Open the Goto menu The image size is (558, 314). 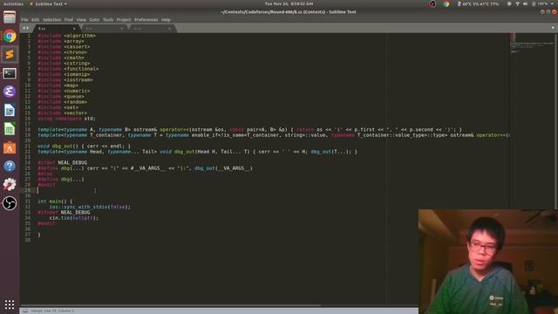[94, 20]
